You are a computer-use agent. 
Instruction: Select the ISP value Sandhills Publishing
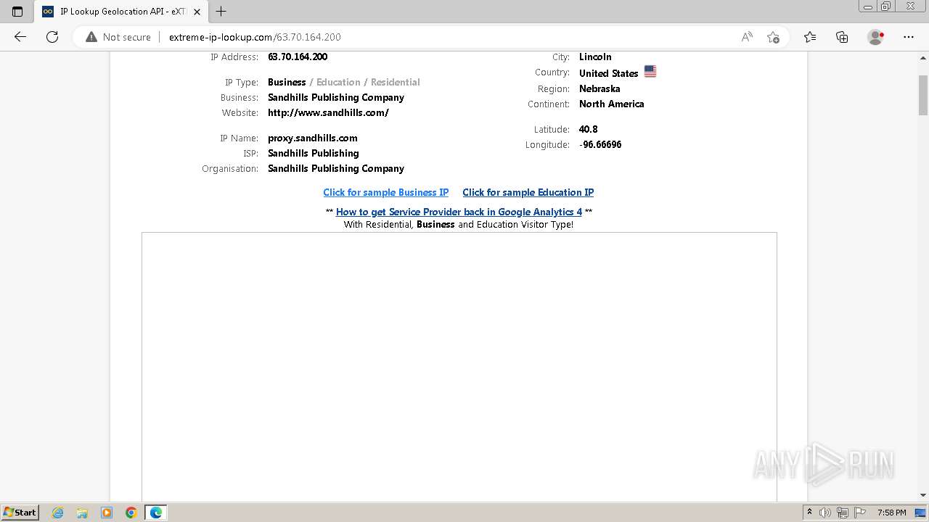314,153
